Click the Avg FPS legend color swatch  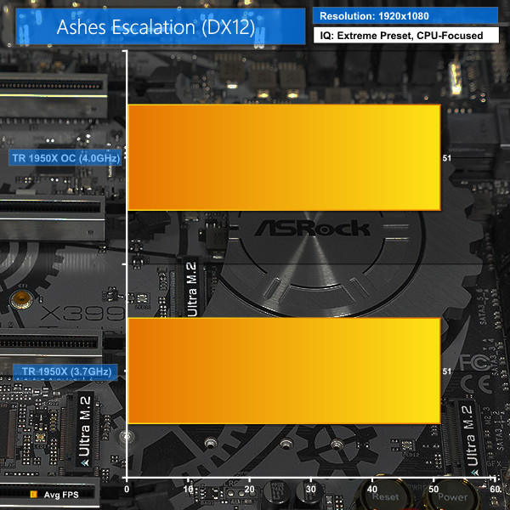pos(33,495)
